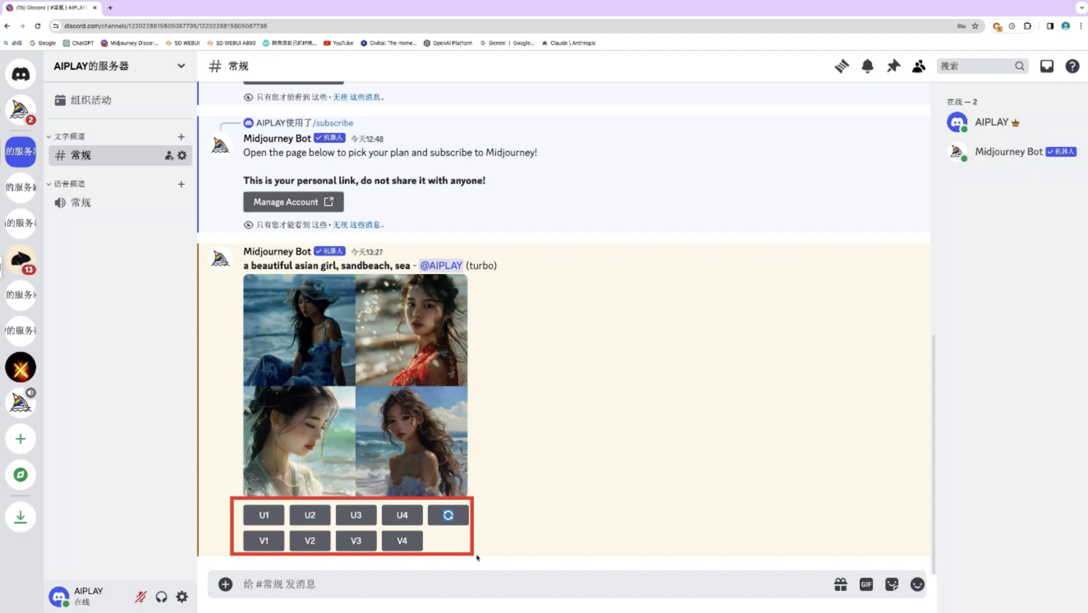Open the 组织活动 events entry
1088x613 pixels.
(120, 100)
